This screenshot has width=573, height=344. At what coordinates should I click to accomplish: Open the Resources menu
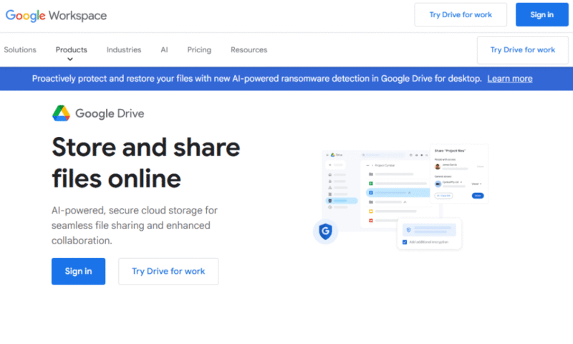[249, 49]
